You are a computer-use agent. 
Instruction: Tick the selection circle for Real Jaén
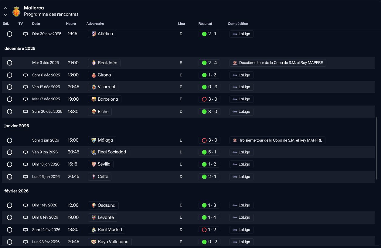pyautogui.click(x=9, y=63)
